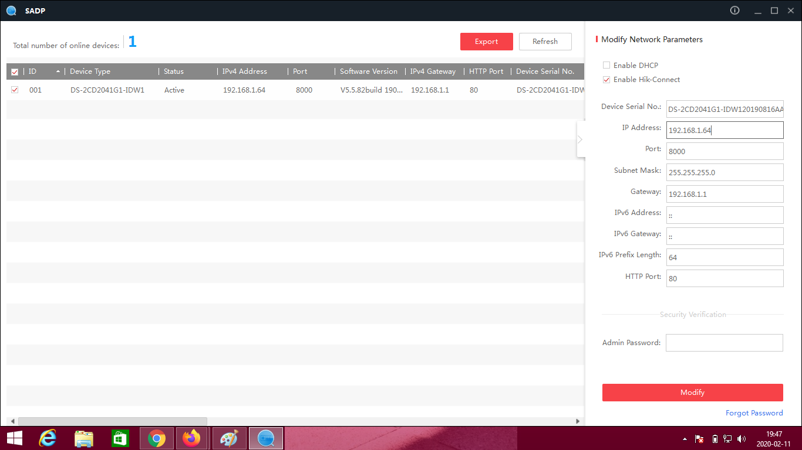The image size is (802, 450).
Task: Click the IP Address input field
Action: (x=725, y=130)
